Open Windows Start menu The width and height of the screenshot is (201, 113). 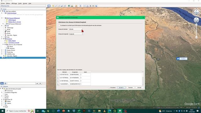3,111
